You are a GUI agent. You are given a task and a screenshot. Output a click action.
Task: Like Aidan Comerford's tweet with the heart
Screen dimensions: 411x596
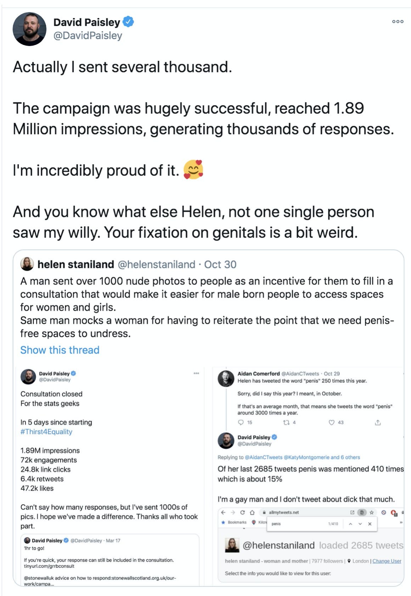(x=332, y=422)
